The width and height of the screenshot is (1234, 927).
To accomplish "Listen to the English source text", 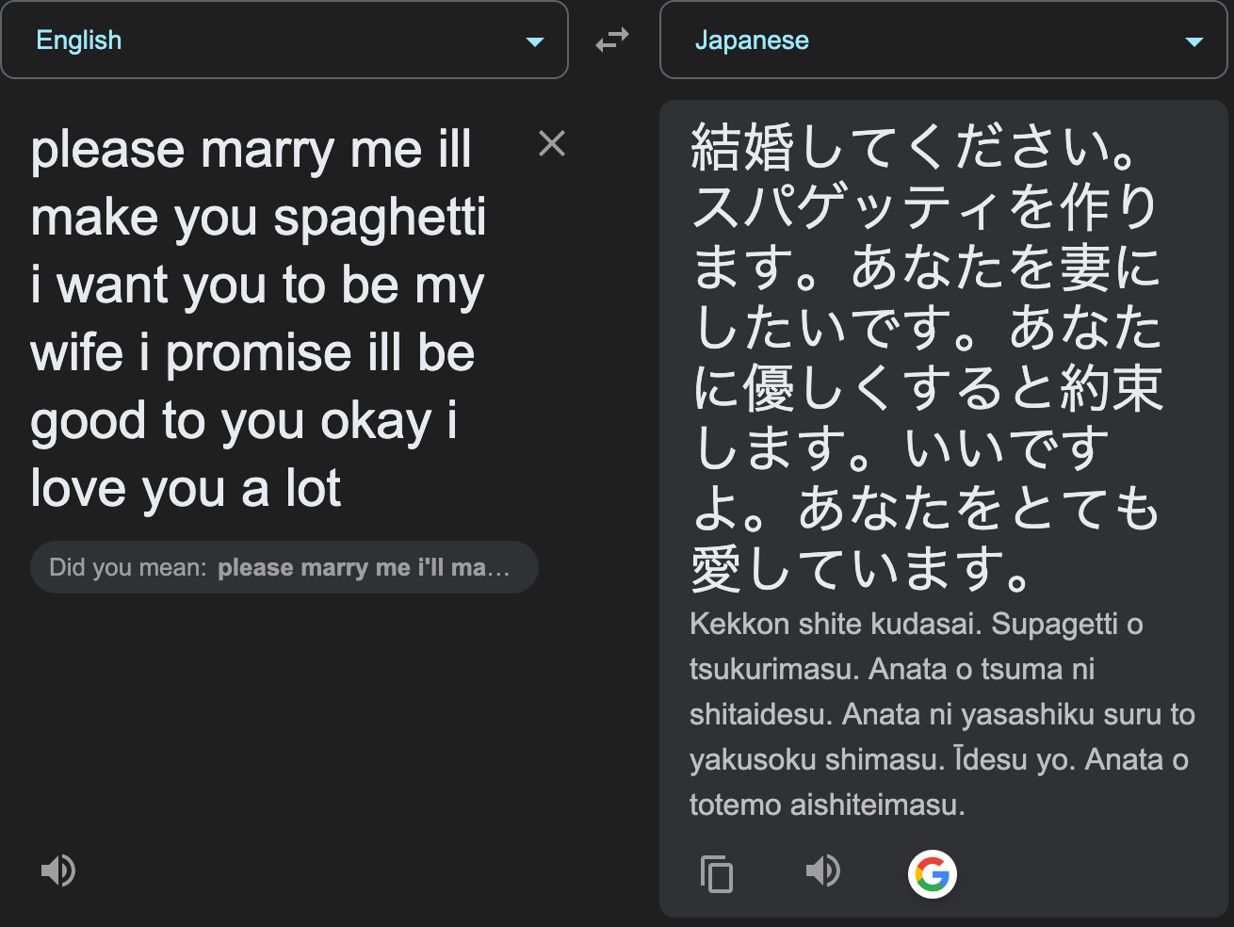I will [x=57, y=870].
